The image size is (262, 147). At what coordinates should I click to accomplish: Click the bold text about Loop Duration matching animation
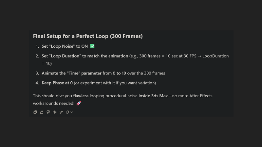pos(85,56)
